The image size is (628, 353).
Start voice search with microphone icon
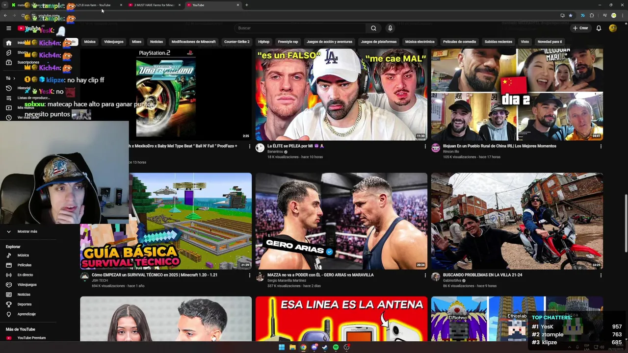[x=390, y=28]
